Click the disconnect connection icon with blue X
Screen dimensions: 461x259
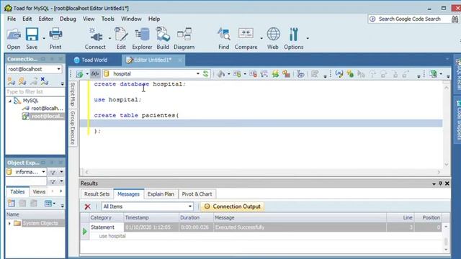[x=45, y=81]
